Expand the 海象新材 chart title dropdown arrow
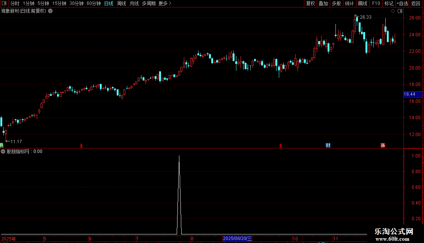The height and width of the screenshot is (243, 424). point(50,11)
